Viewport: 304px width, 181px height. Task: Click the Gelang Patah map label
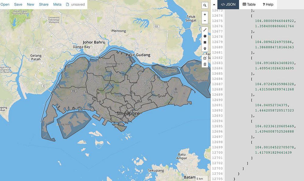pyautogui.click(x=36, y=57)
